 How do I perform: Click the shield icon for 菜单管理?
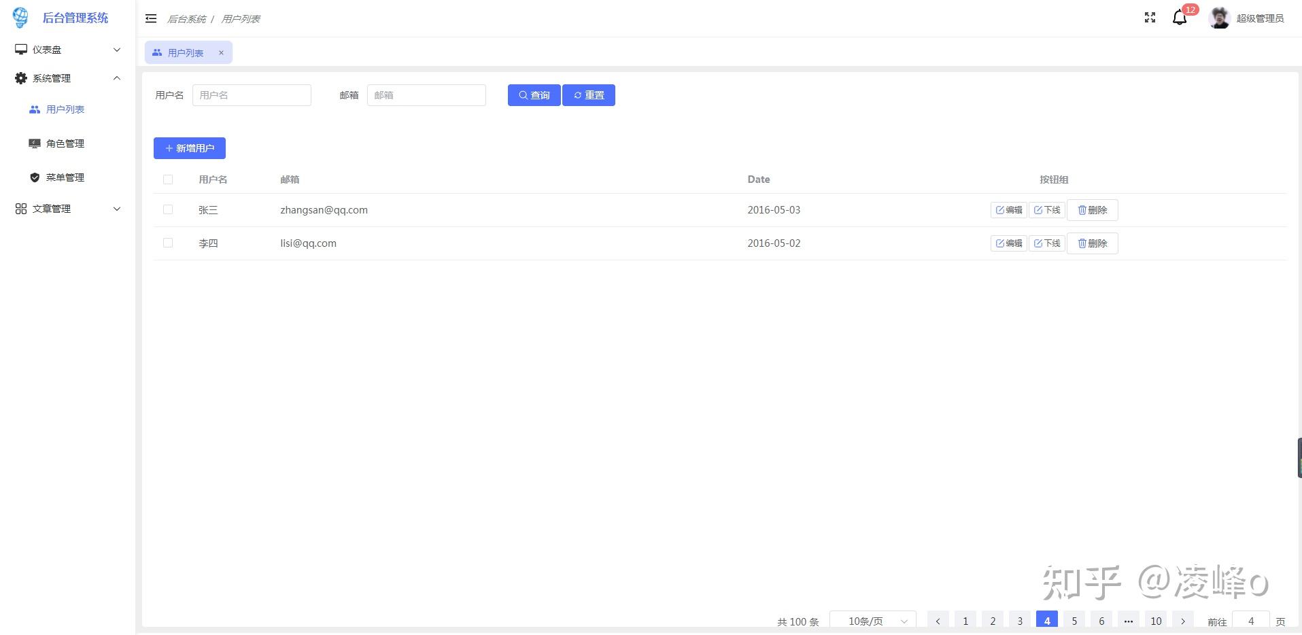tap(34, 177)
